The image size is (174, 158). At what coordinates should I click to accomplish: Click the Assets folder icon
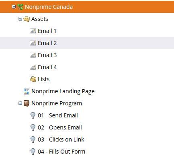27,19
